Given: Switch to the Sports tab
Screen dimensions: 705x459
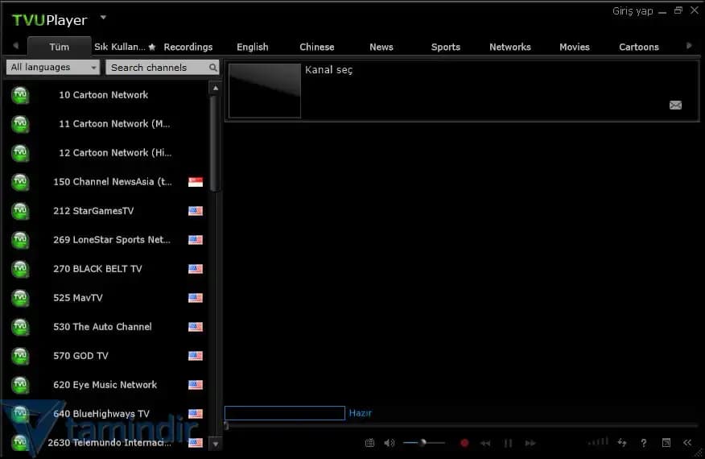Looking at the screenshot, I should pyautogui.click(x=445, y=47).
